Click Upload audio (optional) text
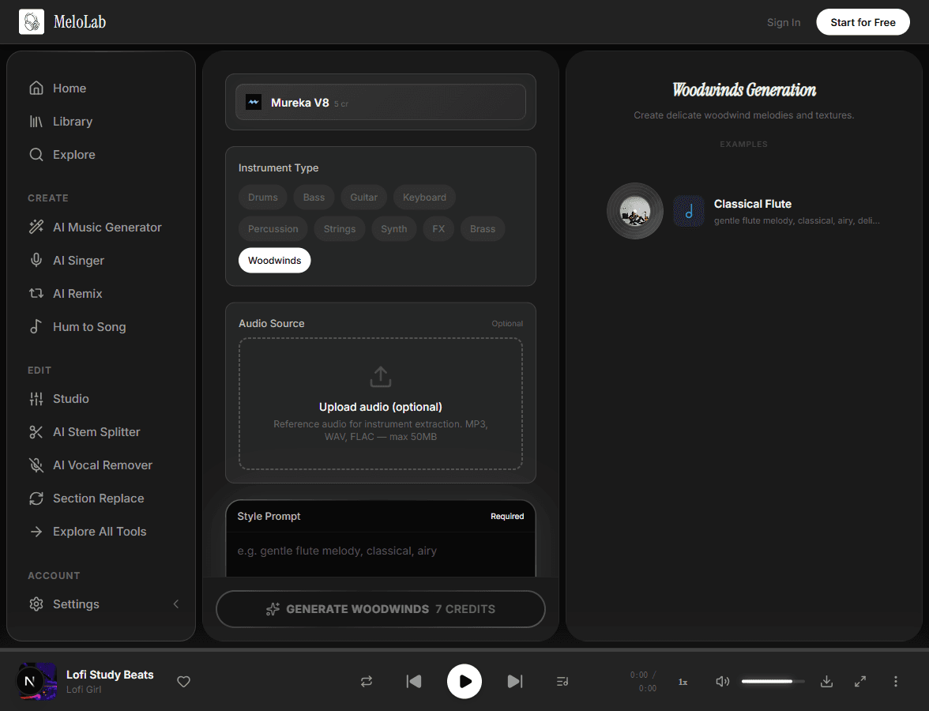The width and height of the screenshot is (929, 711). [x=381, y=407]
